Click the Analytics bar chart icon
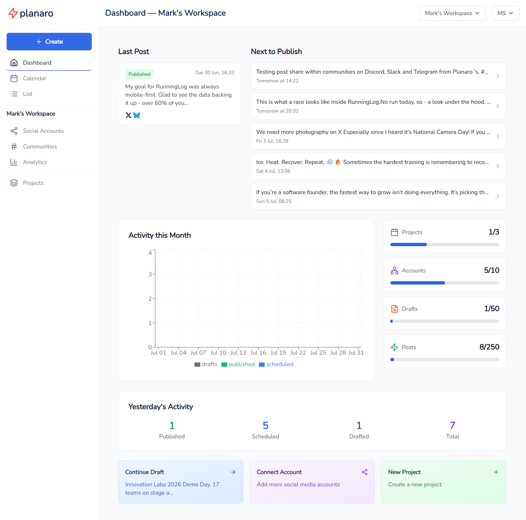Viewport: 526px width, 520px height. 14,162
